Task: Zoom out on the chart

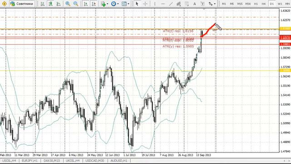Action: tap(76, 4)
